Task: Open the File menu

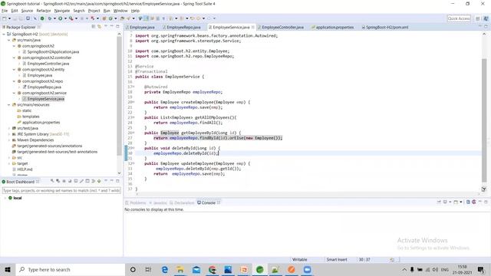Action: (5, 11)
